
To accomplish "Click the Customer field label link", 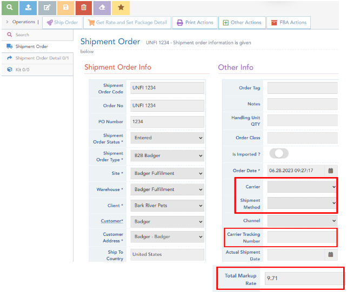I will 112,221.
